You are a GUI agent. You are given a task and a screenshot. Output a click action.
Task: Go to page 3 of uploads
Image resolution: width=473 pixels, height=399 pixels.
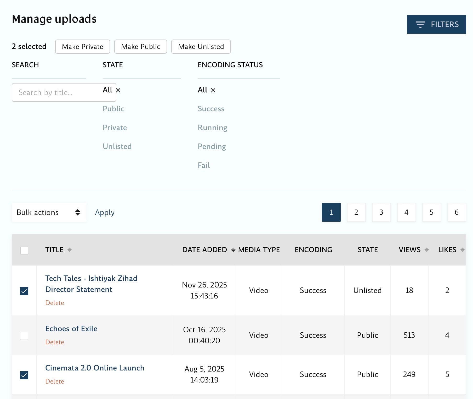coord(381,212)
